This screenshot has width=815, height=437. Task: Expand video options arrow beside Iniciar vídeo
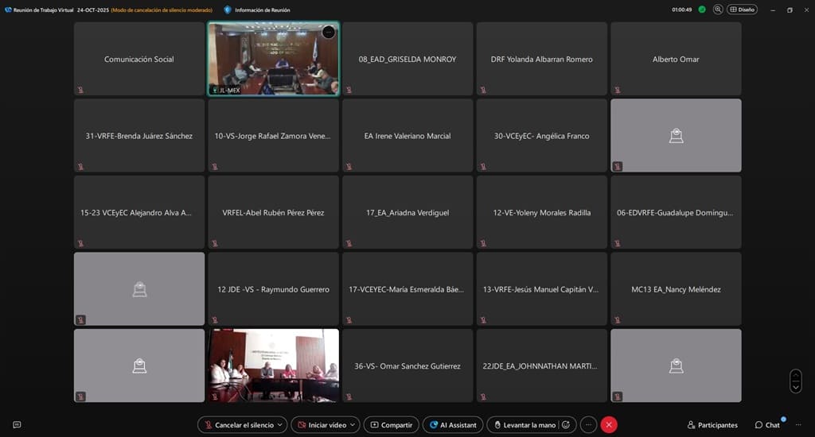(353, 425)
